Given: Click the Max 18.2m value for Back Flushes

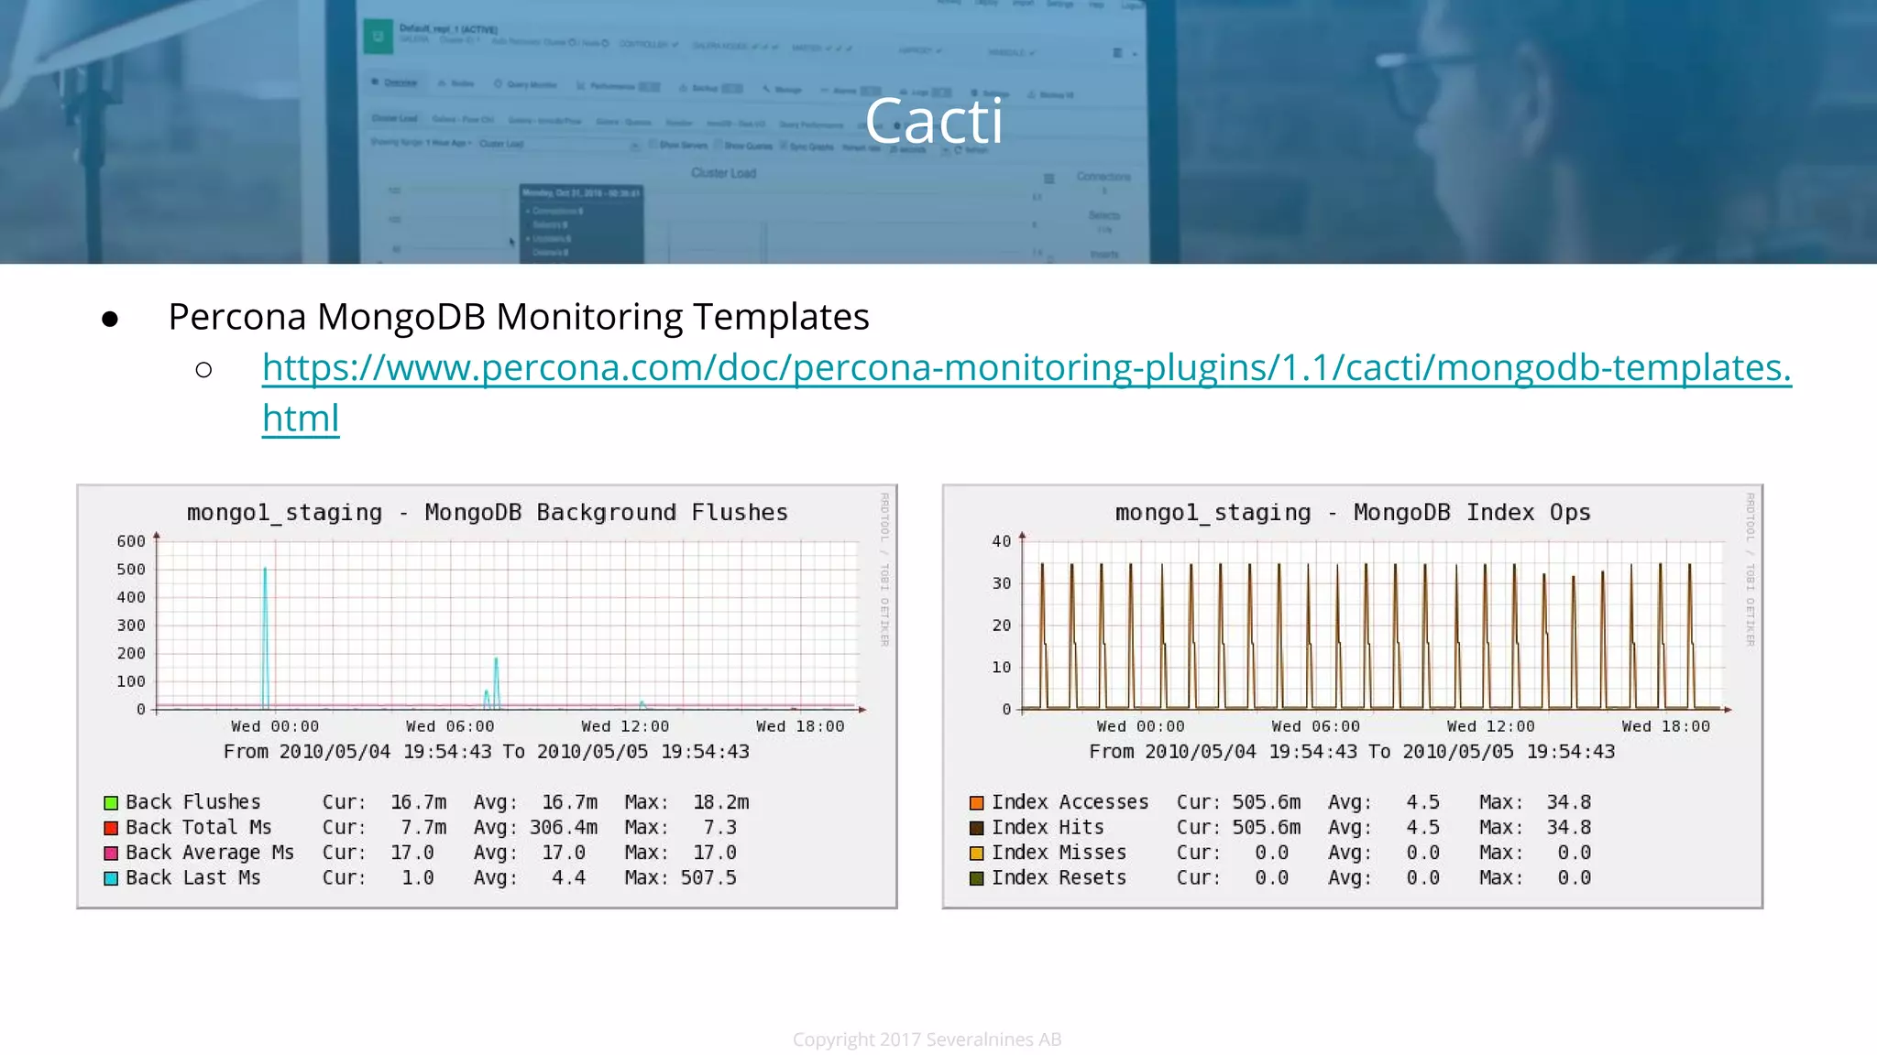Looking at the screenshot, I should (720, 802).
